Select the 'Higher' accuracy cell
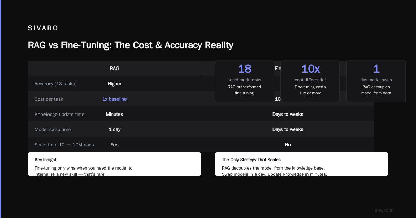Screen dimensions: 416x218 (x=114, y=84)
